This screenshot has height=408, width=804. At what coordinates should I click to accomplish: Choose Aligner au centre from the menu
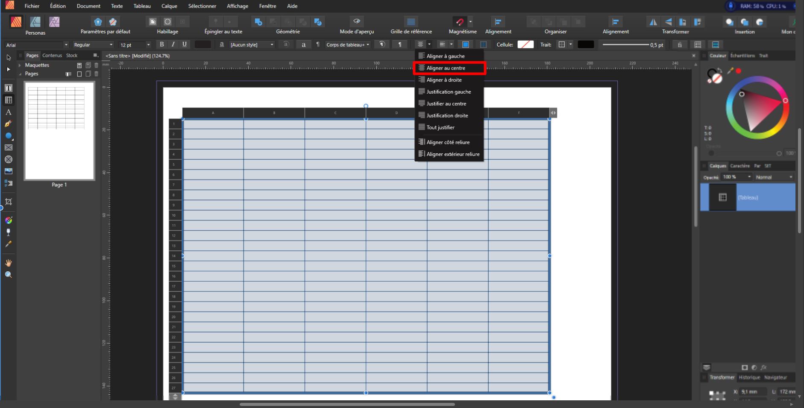pyautogui.click(x=449, y=68)
